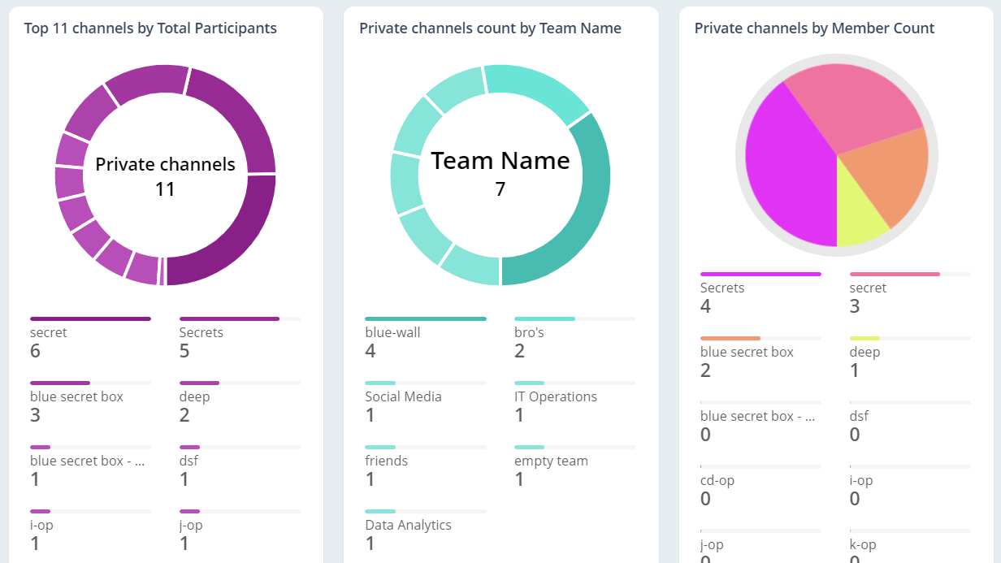Click the "deep" channel legend item
The height and width of the screenshot is (563, 1001).
[x=195, y=396]
